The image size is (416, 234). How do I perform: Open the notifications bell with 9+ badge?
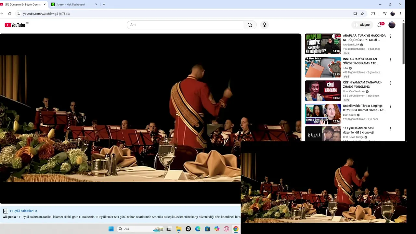coord(380,25)
